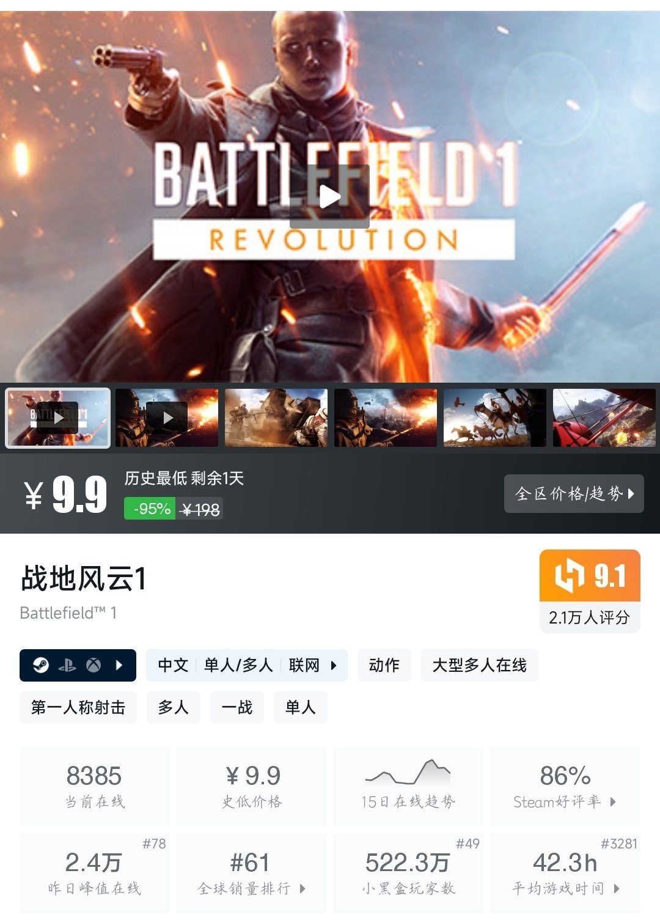Open 全区价格/趋势 price trend button
This screenshot has width=660, height=920.
coord(574,493)
